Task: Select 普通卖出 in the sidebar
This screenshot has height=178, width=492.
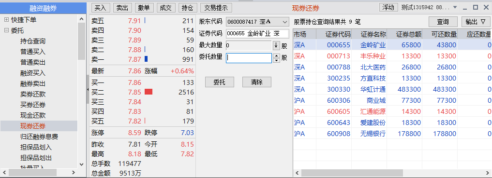Action: tap(33, 63)
